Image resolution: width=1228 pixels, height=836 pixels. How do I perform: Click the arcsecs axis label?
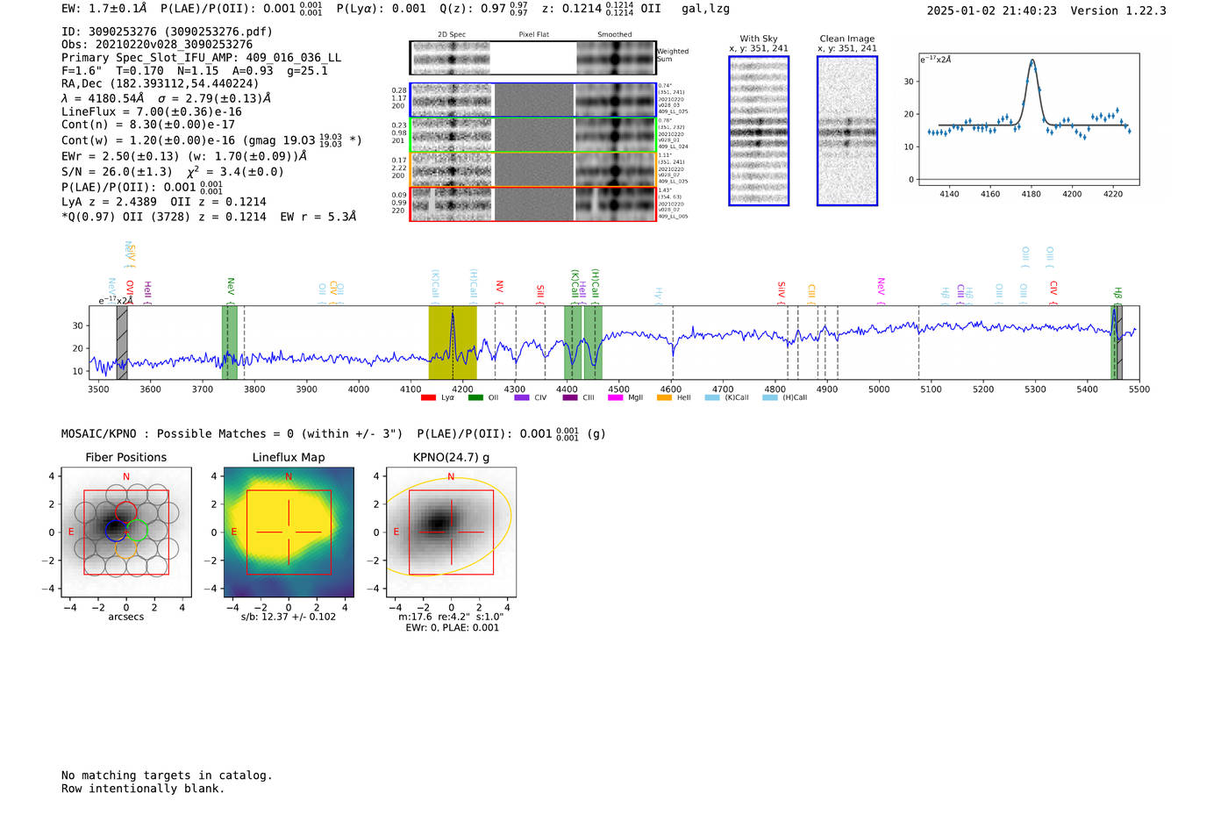(126, 617)
